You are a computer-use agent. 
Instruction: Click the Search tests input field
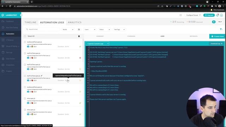(42, 29)
